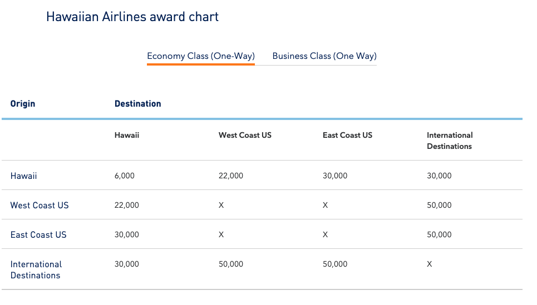Select 50,000 West Coast to International cell
The height and width of the screenshot is (305, 537).
pos(439,206)
